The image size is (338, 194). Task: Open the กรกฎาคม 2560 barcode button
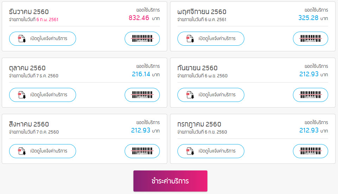point(310,151)
